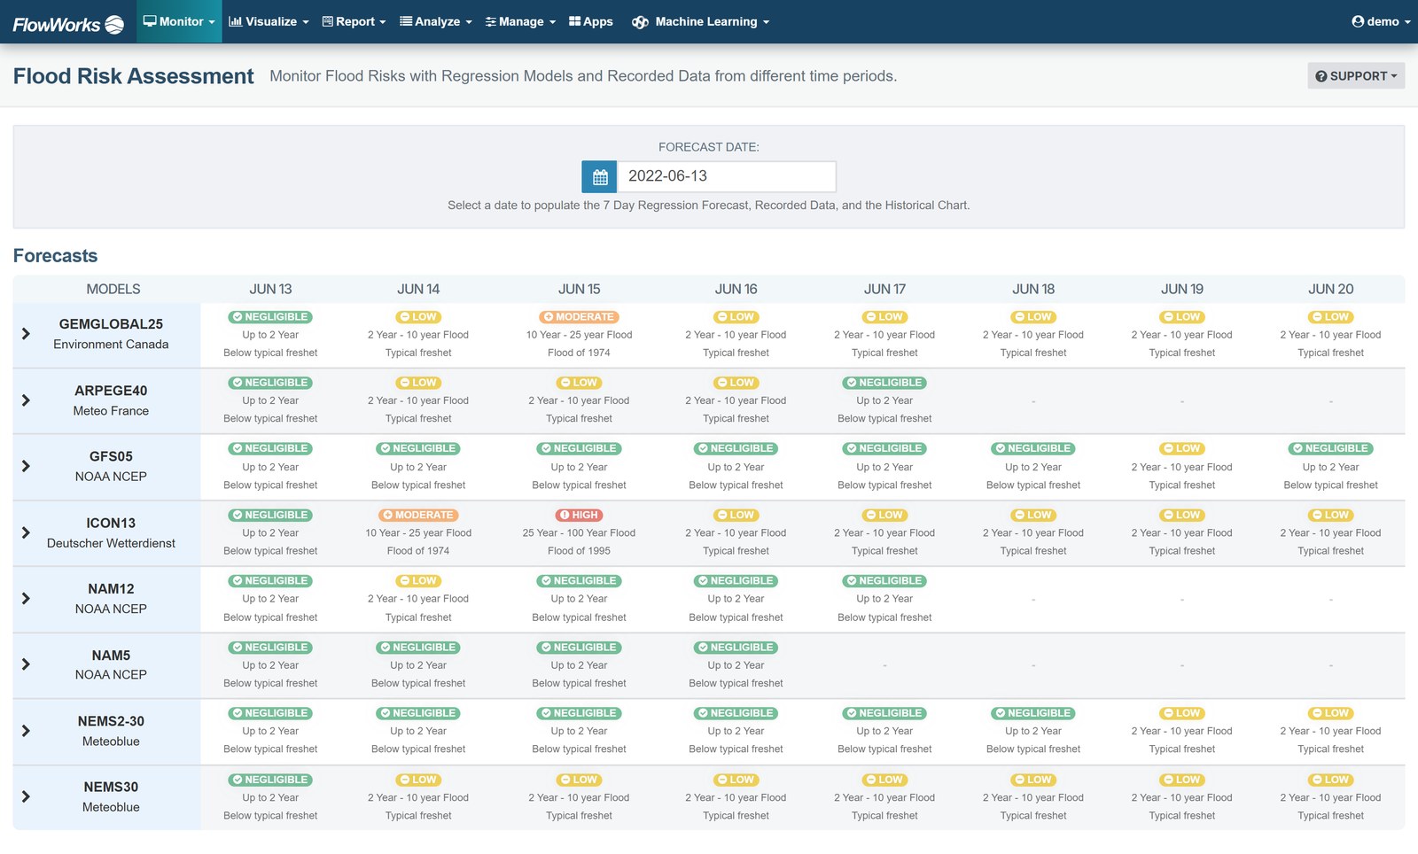Expand the GEMGLOBAL25 model row

tap(26, 334)
